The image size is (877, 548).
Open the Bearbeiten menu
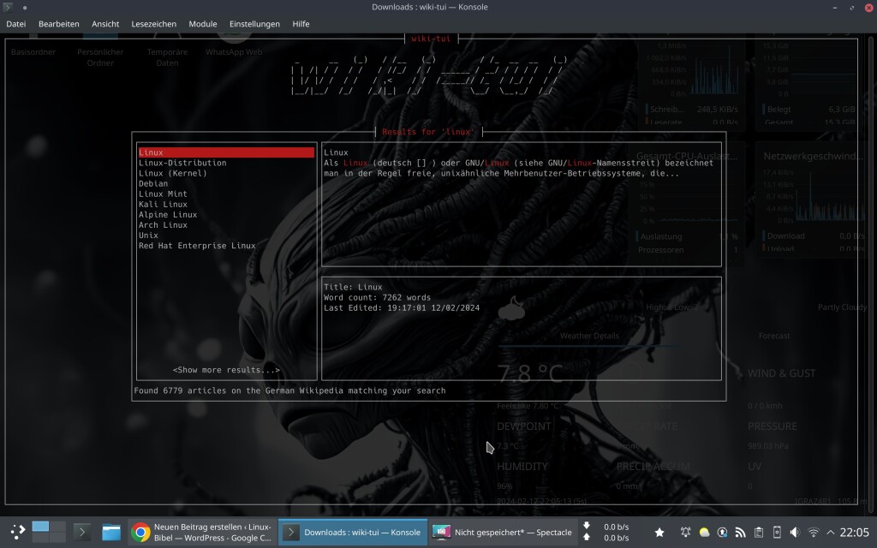59,24
